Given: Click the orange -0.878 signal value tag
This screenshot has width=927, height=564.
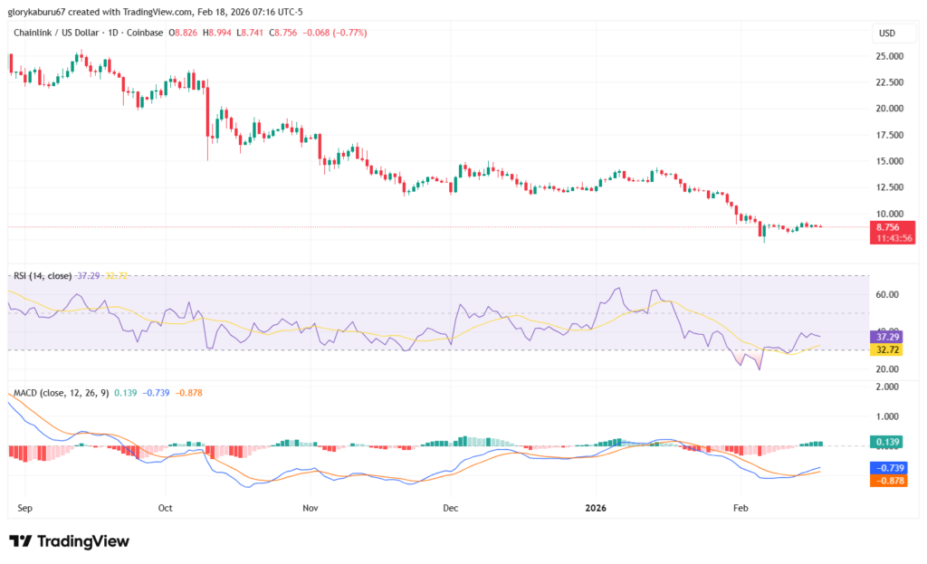Looking at the screenshot, I should [x=889, y=481].
